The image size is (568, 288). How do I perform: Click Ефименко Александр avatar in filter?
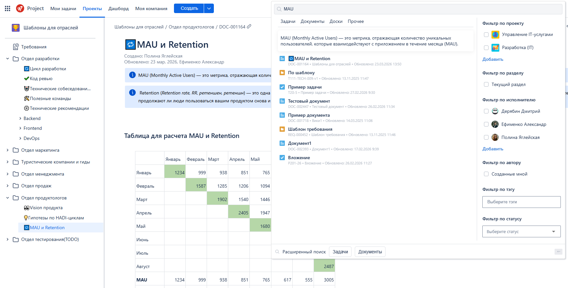pos(495,124)
